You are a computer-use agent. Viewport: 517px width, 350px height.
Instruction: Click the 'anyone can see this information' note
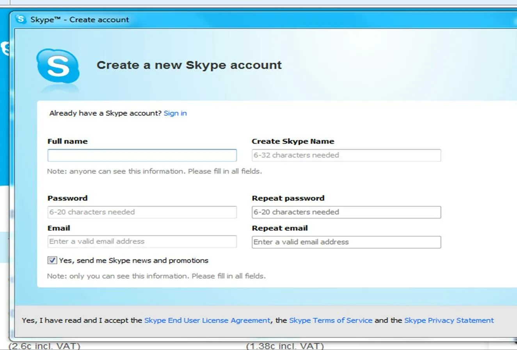pos(155,171)
